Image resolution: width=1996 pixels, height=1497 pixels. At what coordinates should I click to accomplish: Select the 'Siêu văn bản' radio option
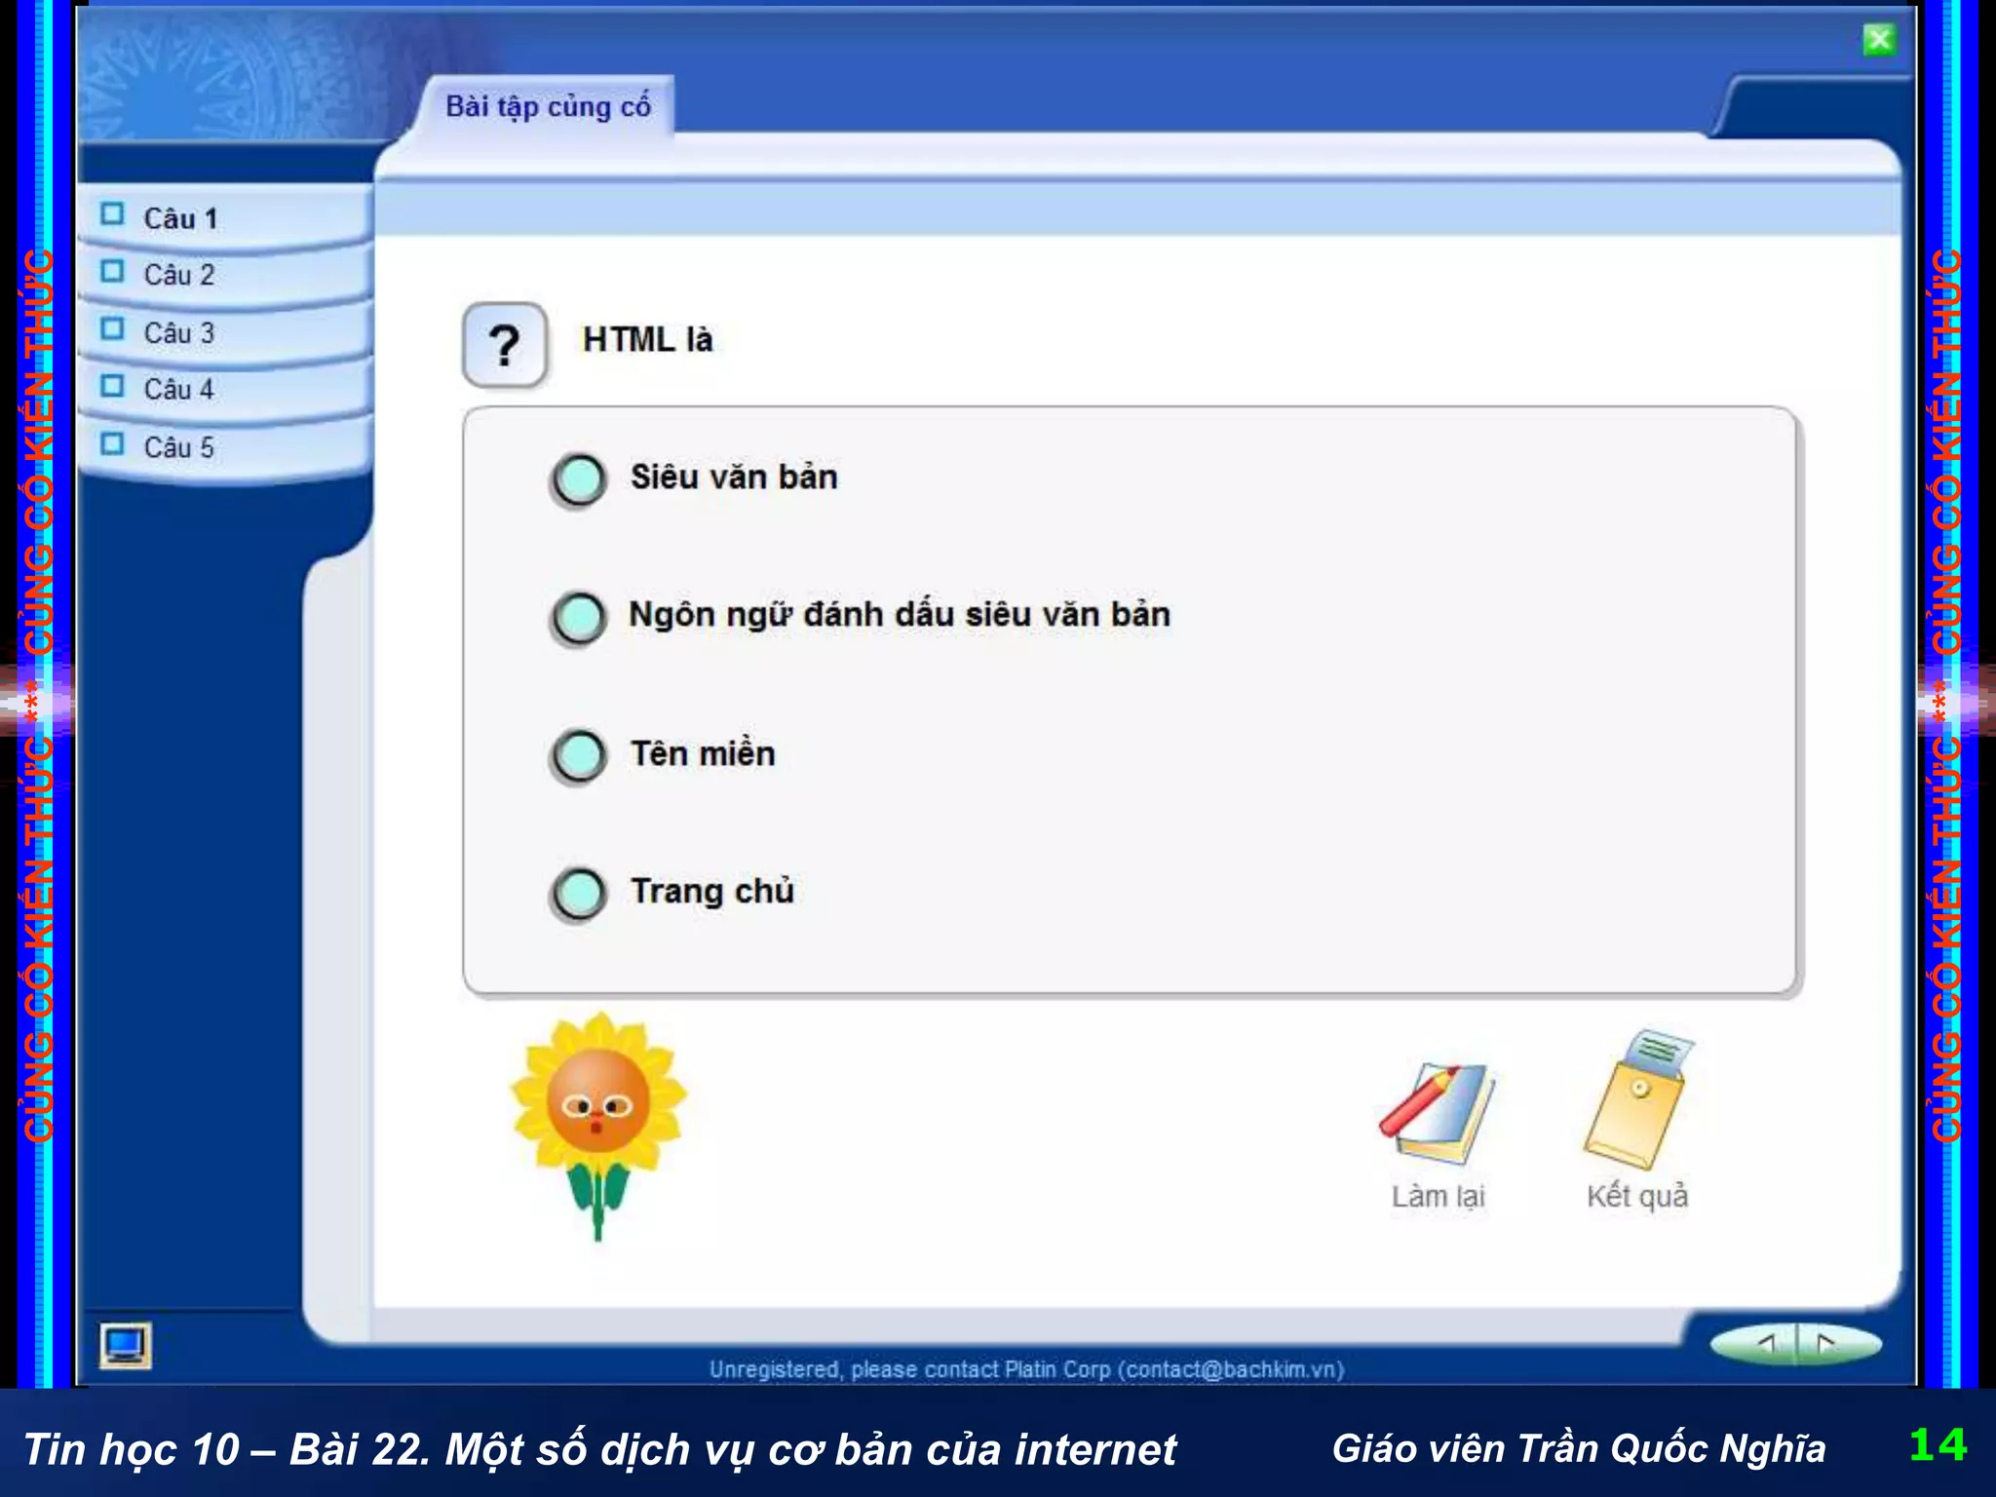(579, 480)
